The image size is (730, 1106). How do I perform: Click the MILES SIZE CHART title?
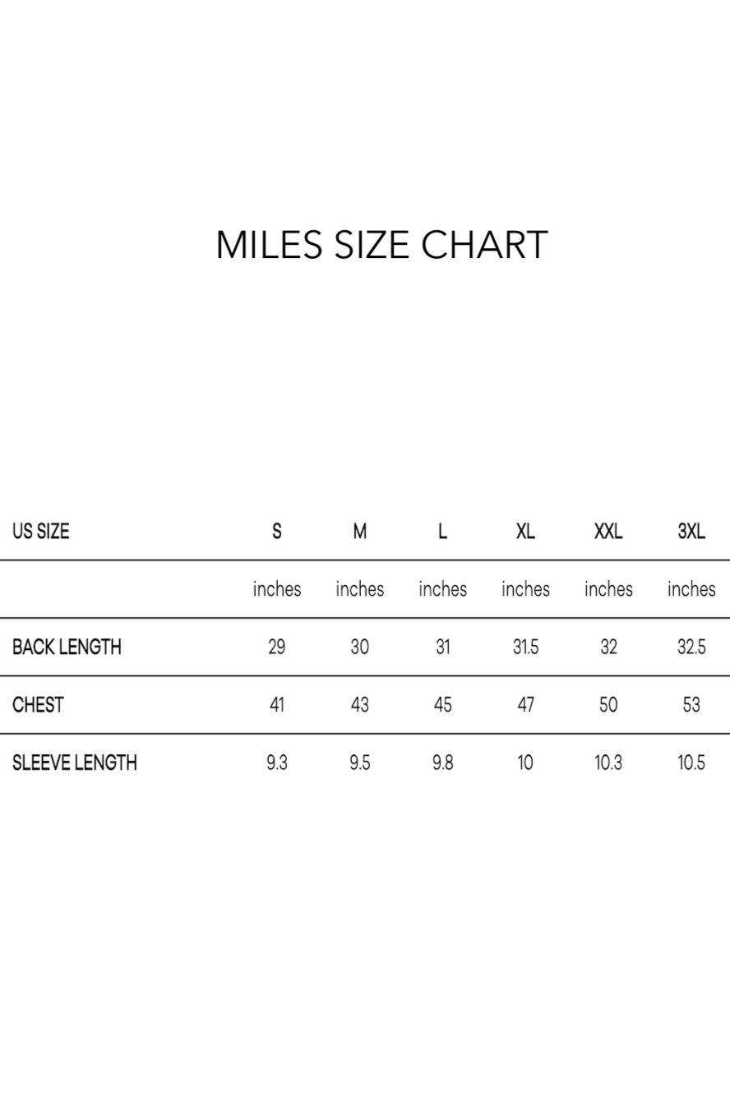tap(381, 245)
